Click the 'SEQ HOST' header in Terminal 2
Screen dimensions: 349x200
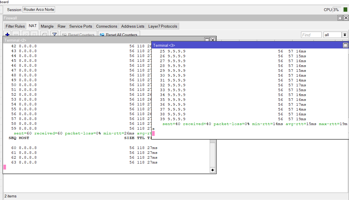point(19,138)
